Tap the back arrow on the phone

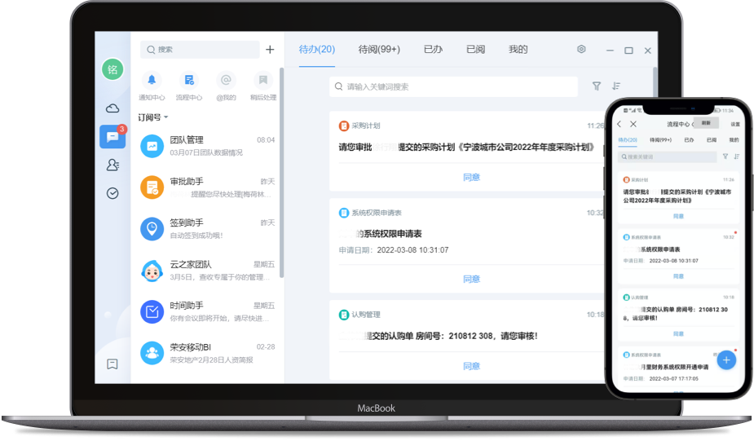click(620, 124)
